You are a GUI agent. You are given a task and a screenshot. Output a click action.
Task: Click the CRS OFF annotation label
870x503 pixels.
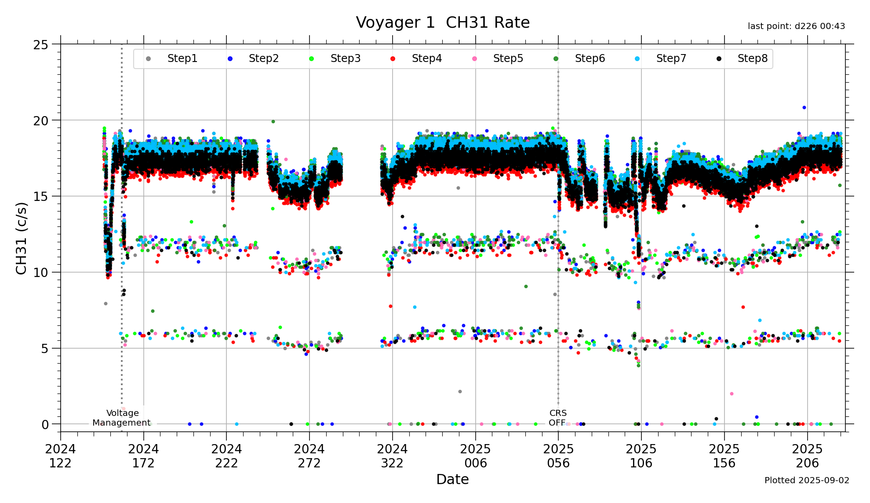557,418
